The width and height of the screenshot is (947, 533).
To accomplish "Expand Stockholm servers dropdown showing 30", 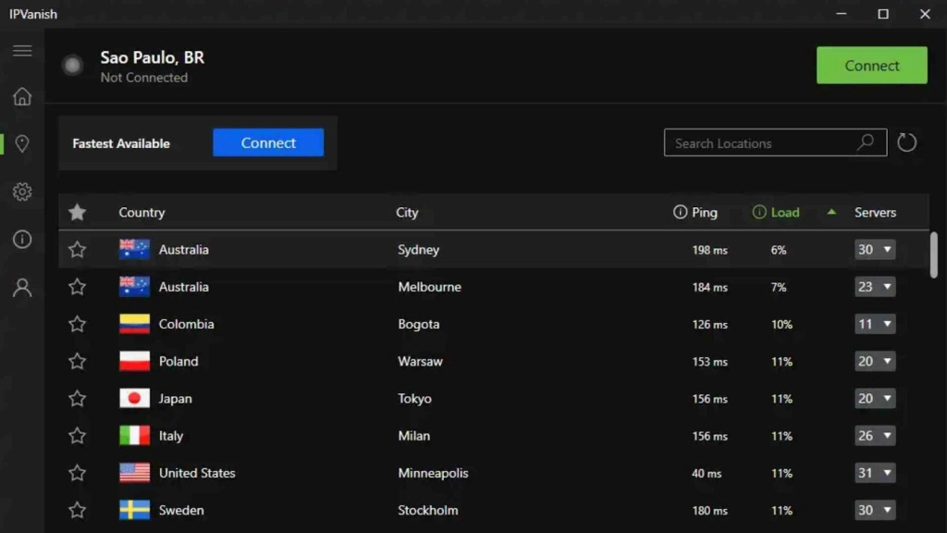I will [875, 510].
